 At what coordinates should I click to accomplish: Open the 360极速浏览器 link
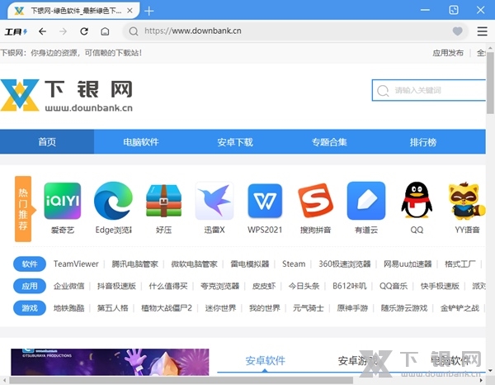coord(344,264)
